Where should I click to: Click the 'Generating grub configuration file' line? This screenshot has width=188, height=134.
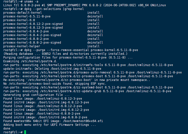click(x=36, y=95)
